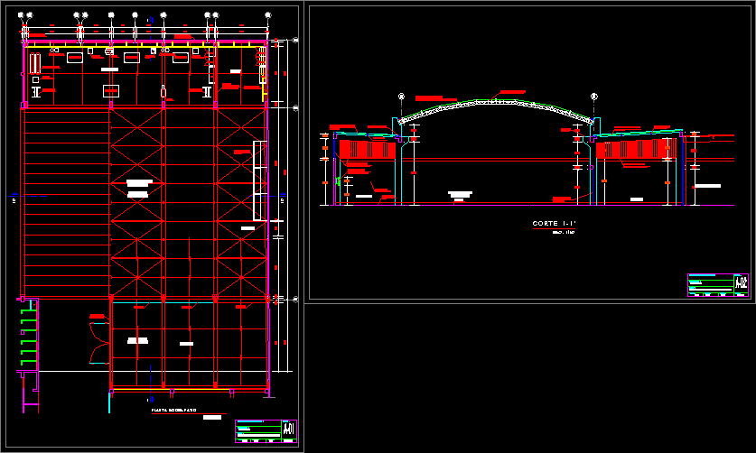Click the yellow wall line at plan top

145,42
